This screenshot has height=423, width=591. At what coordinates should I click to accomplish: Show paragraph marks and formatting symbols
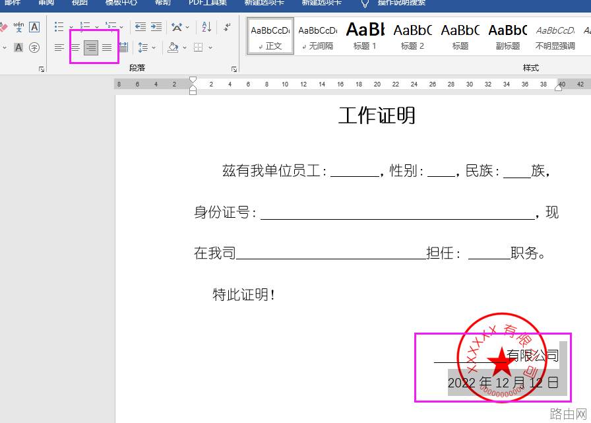[227, 27]
